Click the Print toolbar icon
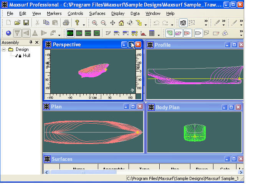The height and width of the screenshot is (193, 253). [66, 23]
